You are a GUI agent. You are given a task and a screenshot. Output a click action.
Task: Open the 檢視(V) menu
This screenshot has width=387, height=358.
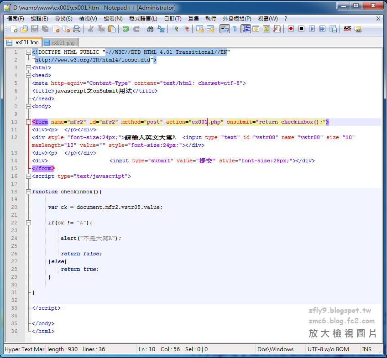coord(88,19)
